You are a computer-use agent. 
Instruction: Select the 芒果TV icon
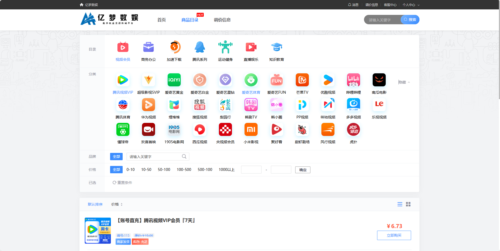(x=302, y=80)
